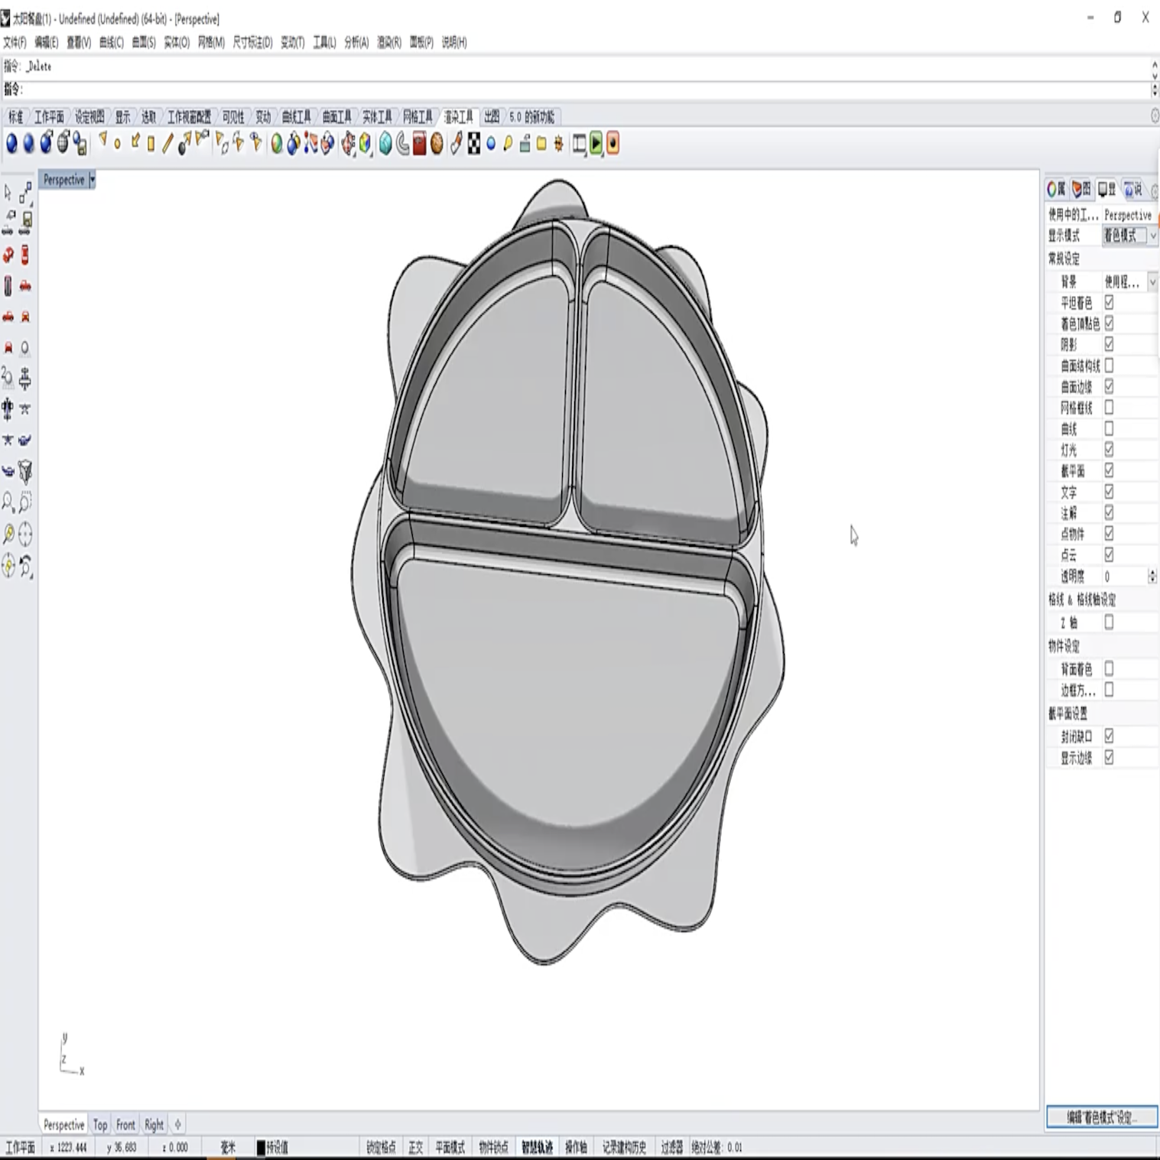Viewport: 1160px width, 1160px height.
Task: Toggle 正交 in status bar
Action: point(415,1147)
